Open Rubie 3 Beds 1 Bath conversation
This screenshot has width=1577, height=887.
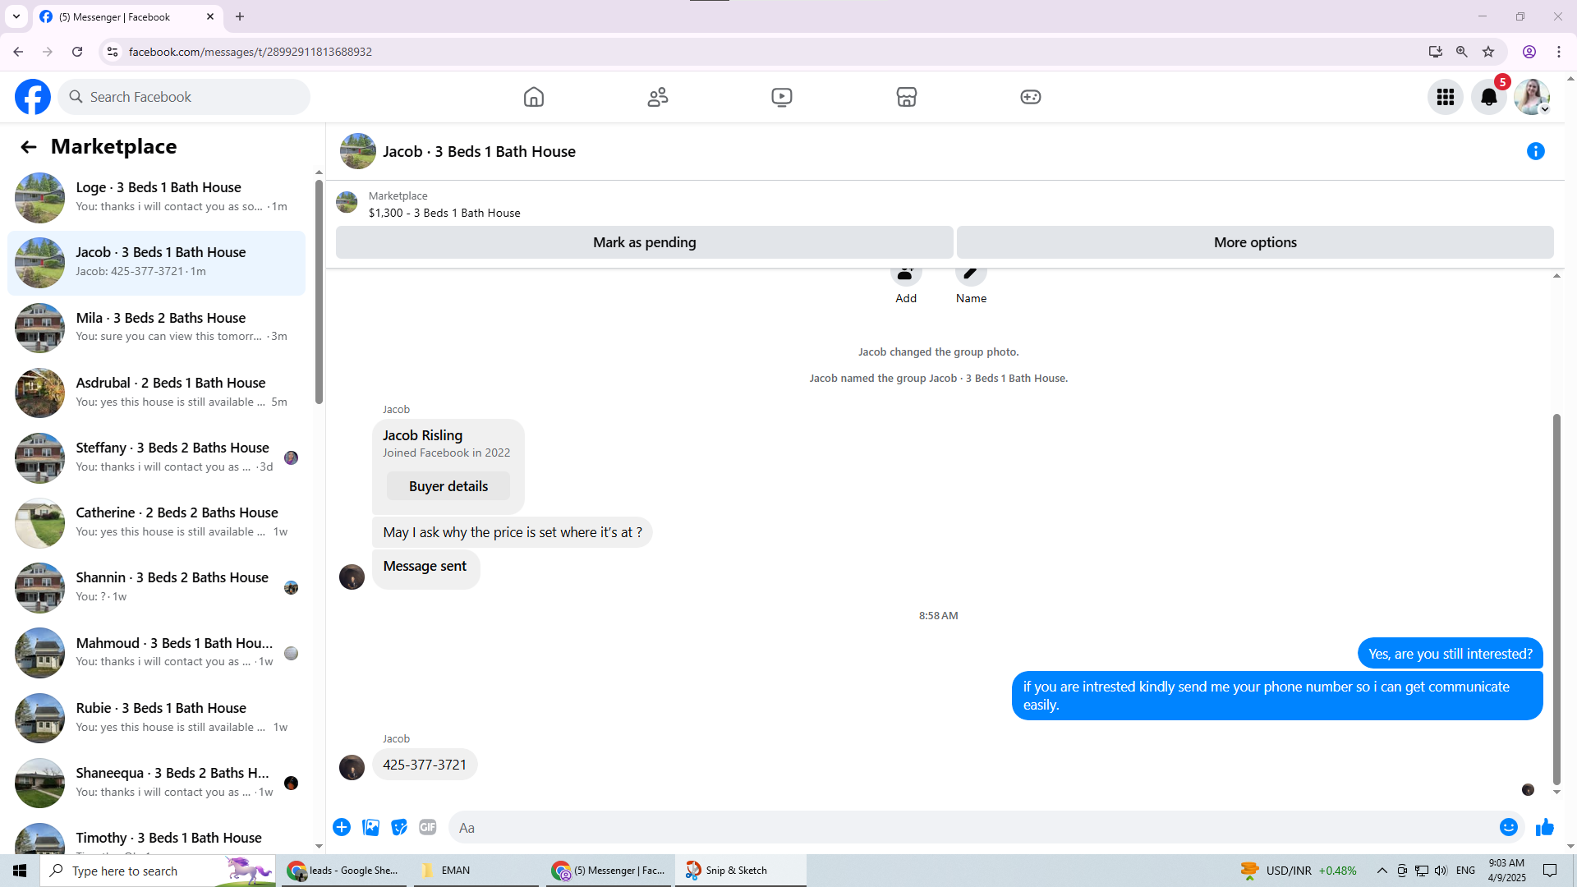tap(156, 718)
